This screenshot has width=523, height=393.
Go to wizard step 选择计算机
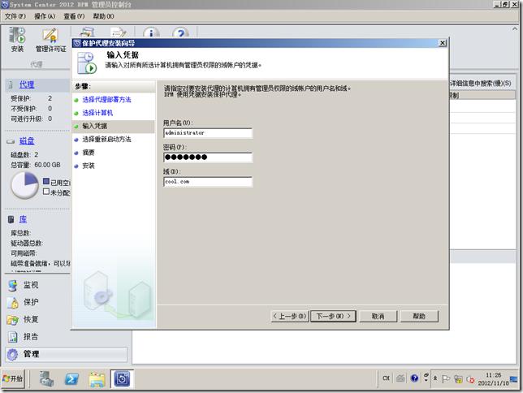pos(97,113)
